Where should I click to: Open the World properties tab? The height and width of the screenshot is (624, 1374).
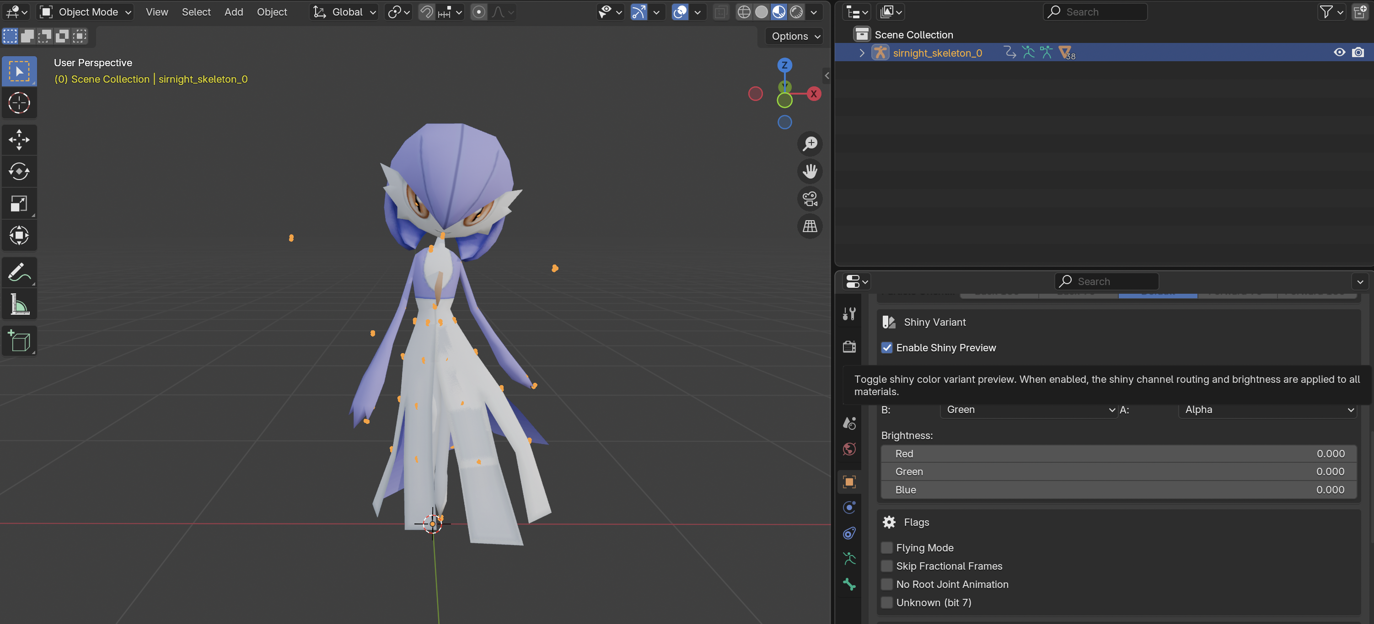pos(849,449)
